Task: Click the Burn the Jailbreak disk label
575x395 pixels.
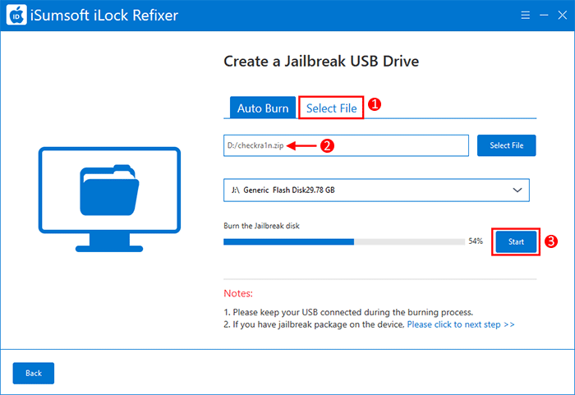Action: coord(261,226)
